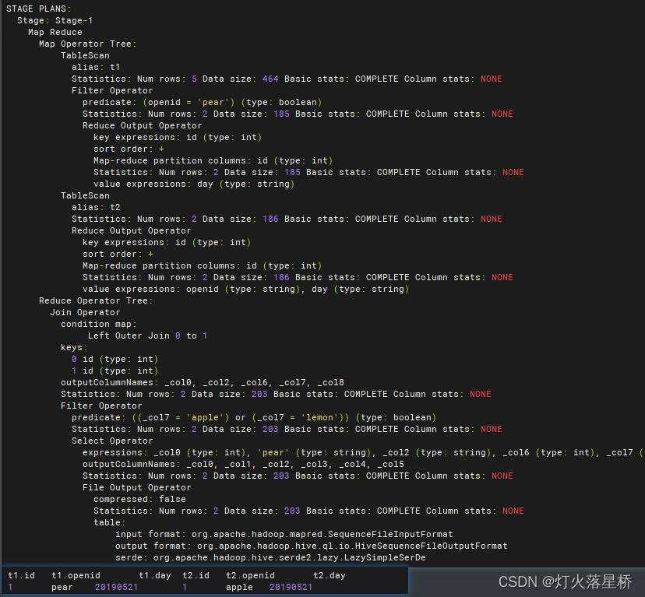The height and width of the screenshot is (597, 645).
Task: Click the 'Map Reduce' line
Action: coord(55,32)
